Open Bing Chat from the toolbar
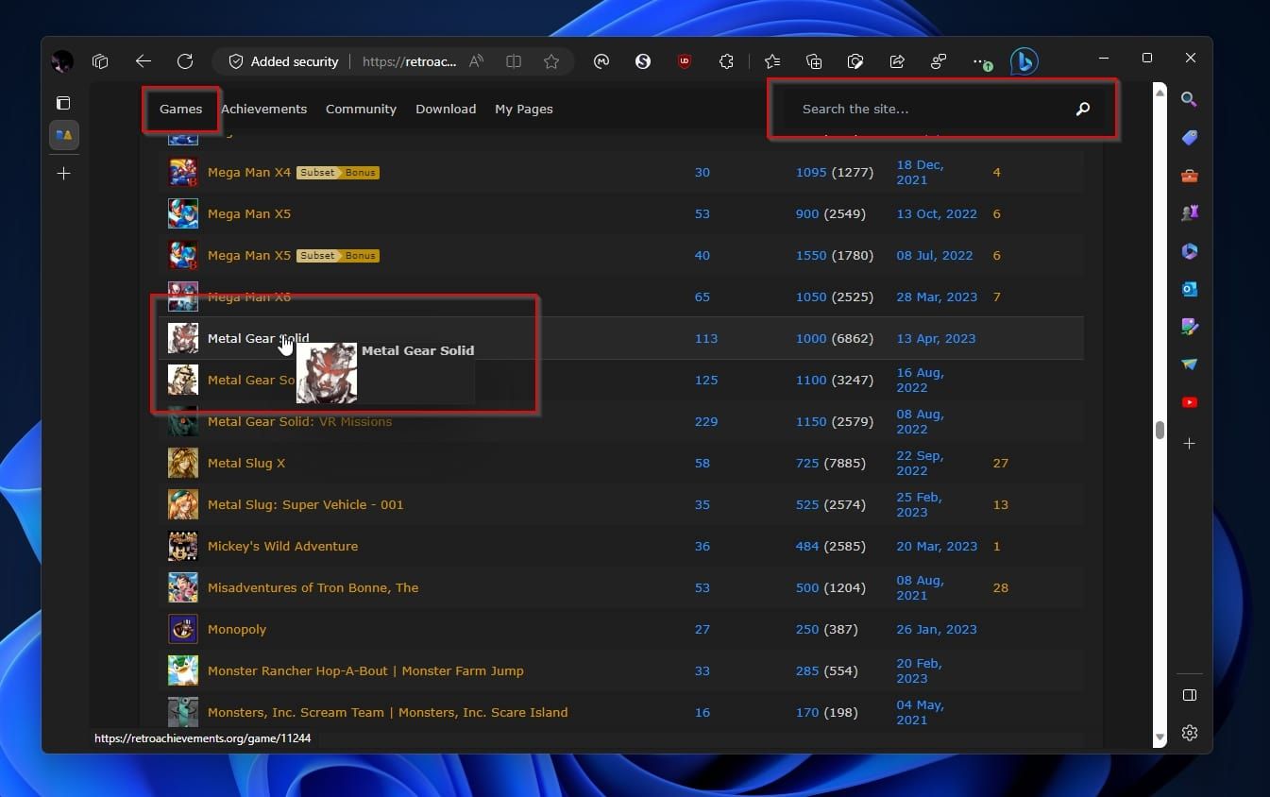Image resolution: width=1270 pixels, height=797 pixels. point(1024,61)
